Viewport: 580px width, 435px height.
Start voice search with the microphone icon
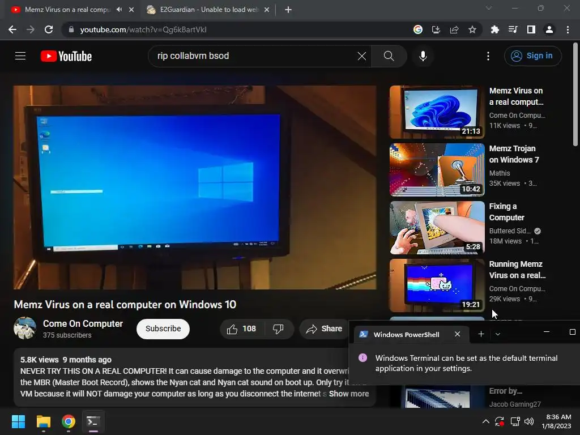click(423, 56)
